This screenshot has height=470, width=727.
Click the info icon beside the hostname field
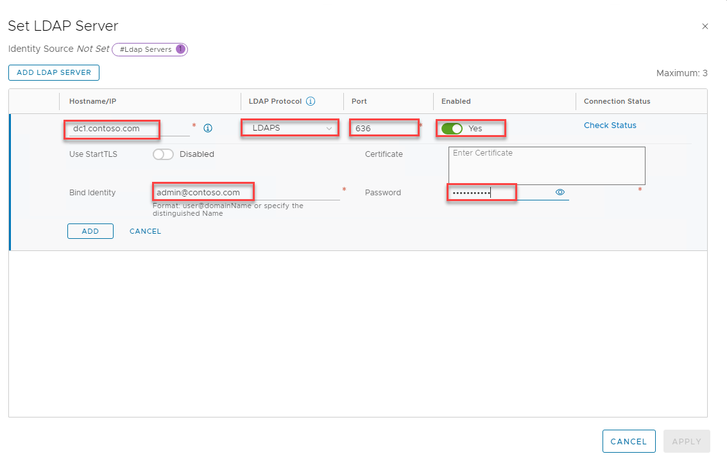[x=207, y=128]
